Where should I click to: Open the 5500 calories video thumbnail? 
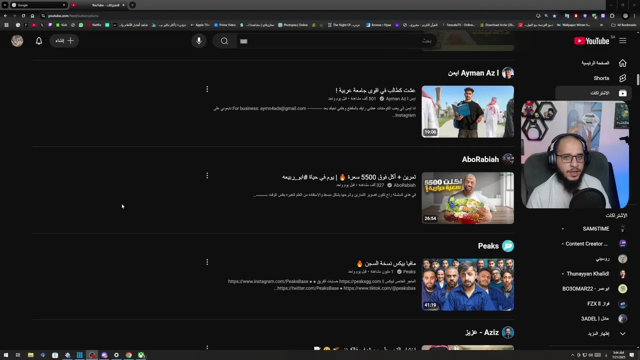click(x=467, y=198)
